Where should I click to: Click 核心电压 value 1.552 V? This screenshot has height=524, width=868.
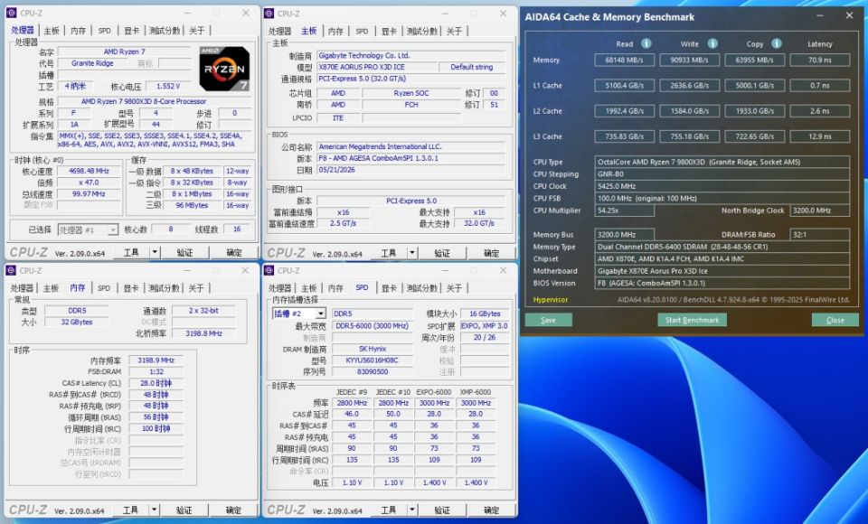[168, 87]
